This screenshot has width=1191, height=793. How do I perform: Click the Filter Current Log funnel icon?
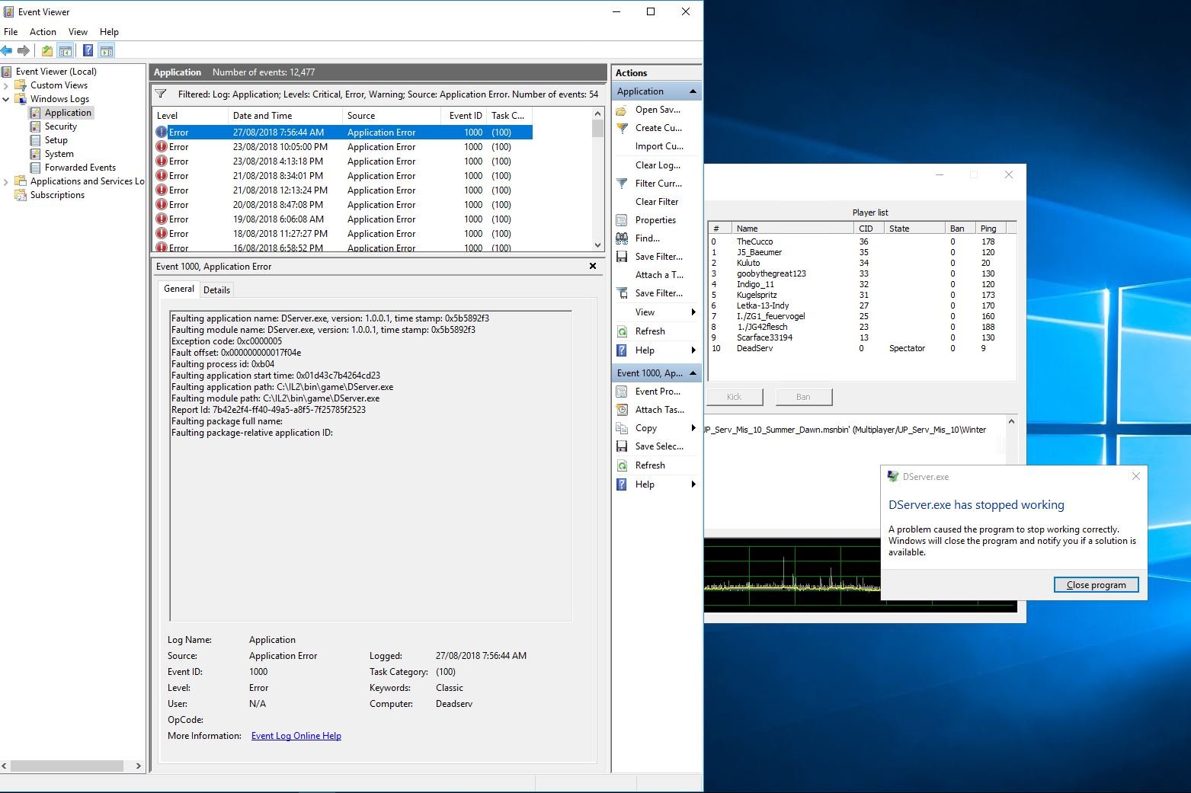point(623,184)
